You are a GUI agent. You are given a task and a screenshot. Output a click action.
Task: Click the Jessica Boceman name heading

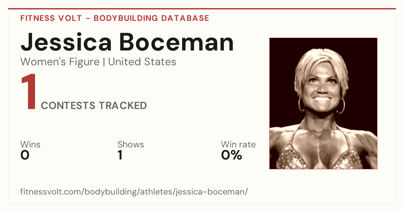[127, 42]
